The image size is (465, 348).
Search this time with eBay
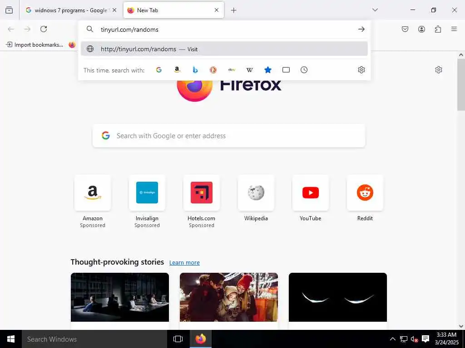(232, 70)
